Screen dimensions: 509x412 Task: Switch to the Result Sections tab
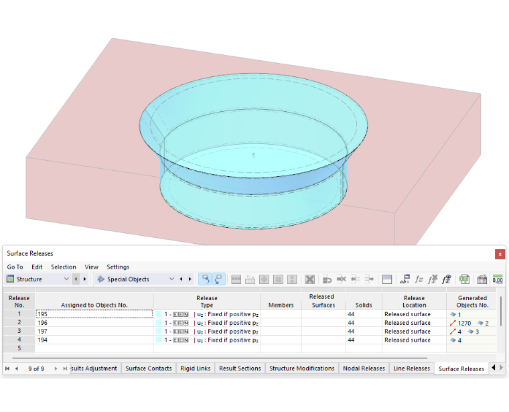240,368
